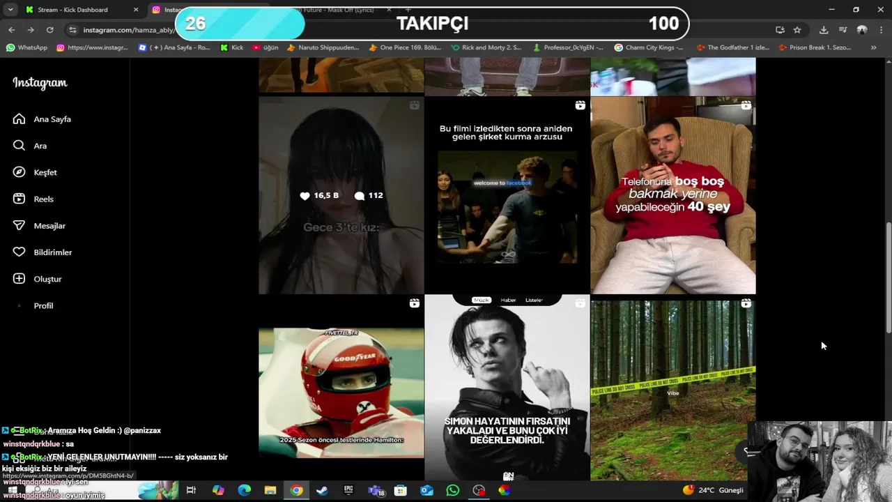Open Epic Games Launcher from taskbar

pos(348,490)
